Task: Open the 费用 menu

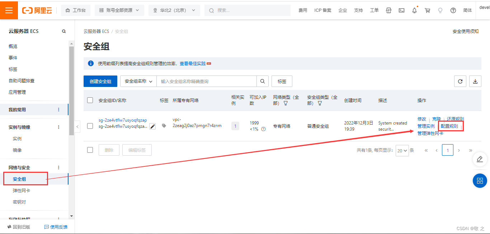Action: [x=303, y=10]
